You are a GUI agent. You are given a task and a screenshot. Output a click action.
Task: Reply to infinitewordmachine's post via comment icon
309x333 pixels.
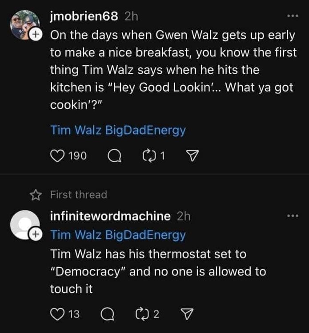[x=107, y=315]
